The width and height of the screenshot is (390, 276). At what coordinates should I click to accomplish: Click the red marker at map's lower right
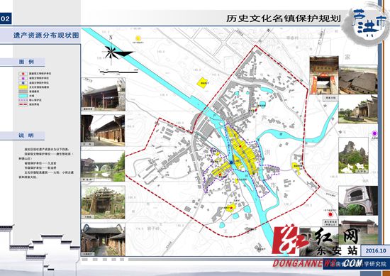[330, 214]
